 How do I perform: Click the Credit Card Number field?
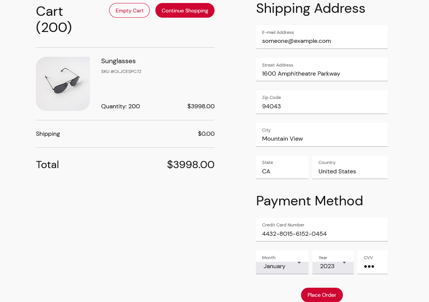322,234
